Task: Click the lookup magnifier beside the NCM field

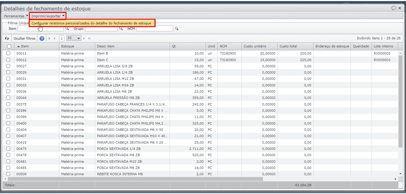Action: point(177,29)
